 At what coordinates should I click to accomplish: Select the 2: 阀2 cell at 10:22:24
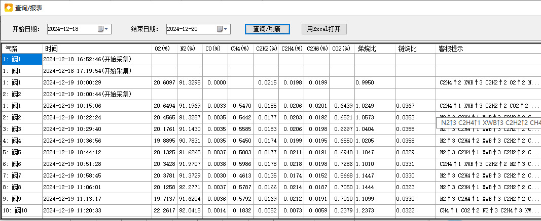pyautogui.click(x=22, y=117)
